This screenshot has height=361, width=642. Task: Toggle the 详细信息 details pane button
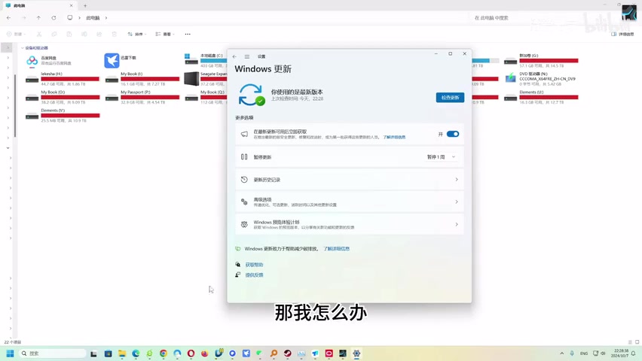(622, 35)
